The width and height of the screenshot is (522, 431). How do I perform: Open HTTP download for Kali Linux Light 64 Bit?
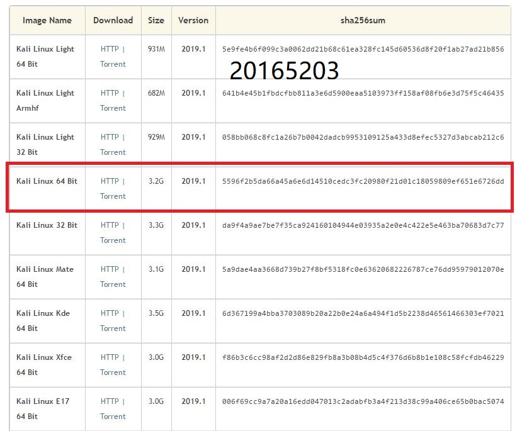[110, 49]
